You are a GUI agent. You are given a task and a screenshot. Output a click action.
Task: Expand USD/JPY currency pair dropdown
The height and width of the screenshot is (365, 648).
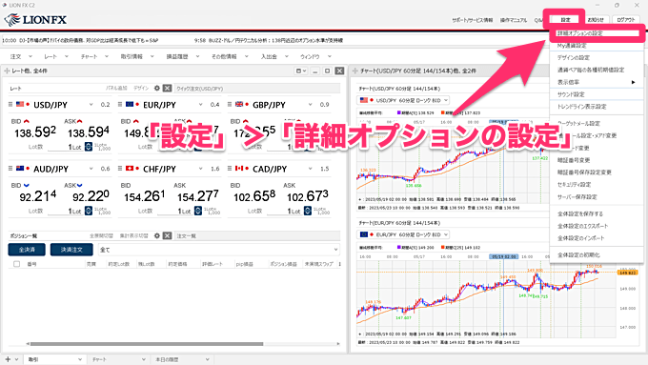[91, 105]
